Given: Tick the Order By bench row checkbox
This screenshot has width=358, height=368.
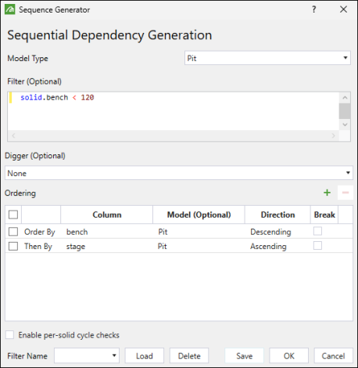Looking at the screenshot, I should pyautogui.click(x=13, y=232).
